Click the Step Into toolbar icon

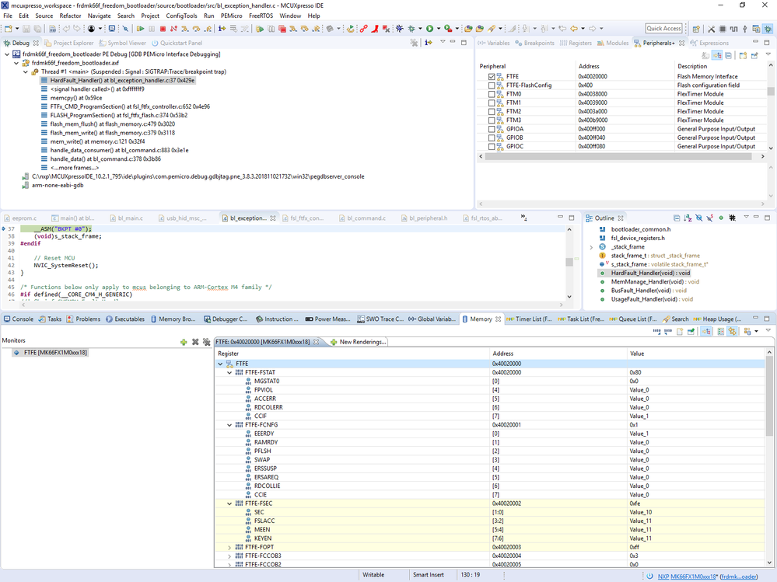click(184, 29)
